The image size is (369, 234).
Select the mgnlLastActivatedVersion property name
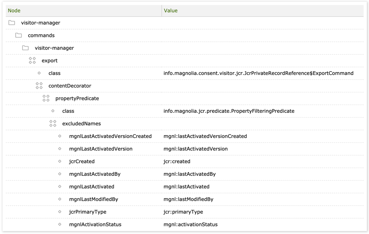101,149
